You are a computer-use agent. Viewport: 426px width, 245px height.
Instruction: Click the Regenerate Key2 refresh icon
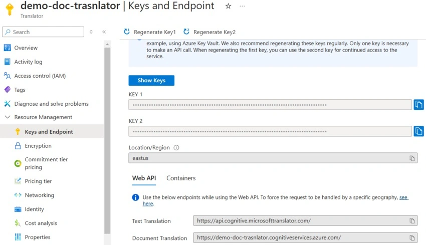186,32
